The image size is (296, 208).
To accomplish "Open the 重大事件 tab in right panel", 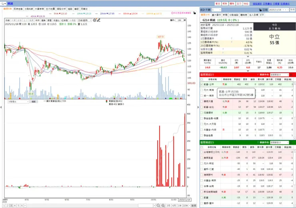I will (216, 15).
